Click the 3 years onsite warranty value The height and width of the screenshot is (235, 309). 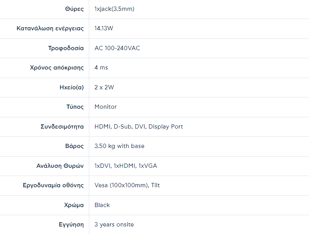pyautogui.click(x=114, y=225)
